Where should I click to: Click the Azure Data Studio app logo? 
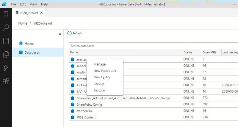(x=4, y=4)
